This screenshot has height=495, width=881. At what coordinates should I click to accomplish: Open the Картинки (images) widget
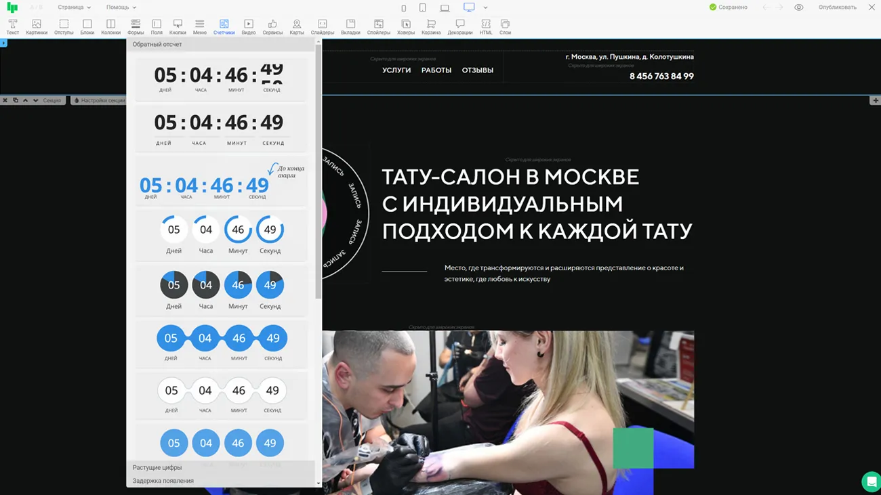point(37,26)
